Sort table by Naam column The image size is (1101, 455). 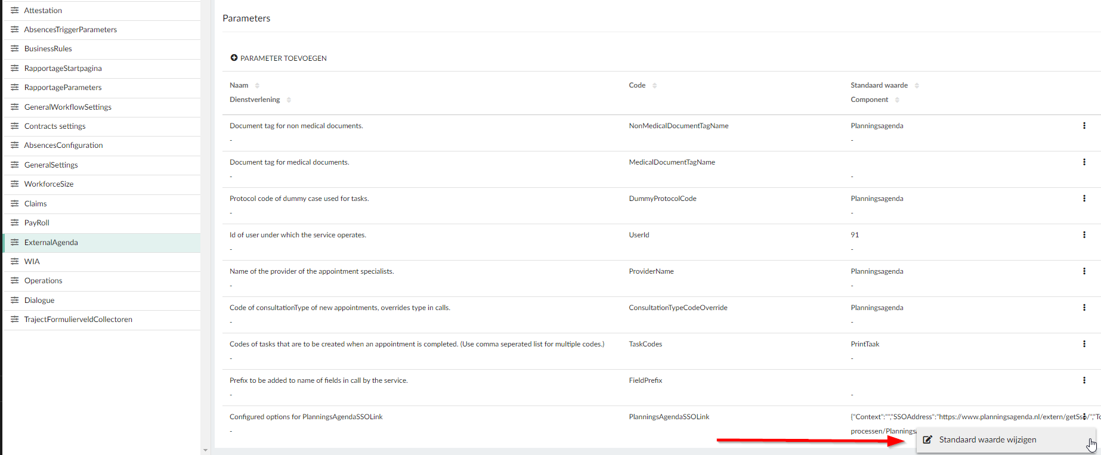click(x=257, y=86)
